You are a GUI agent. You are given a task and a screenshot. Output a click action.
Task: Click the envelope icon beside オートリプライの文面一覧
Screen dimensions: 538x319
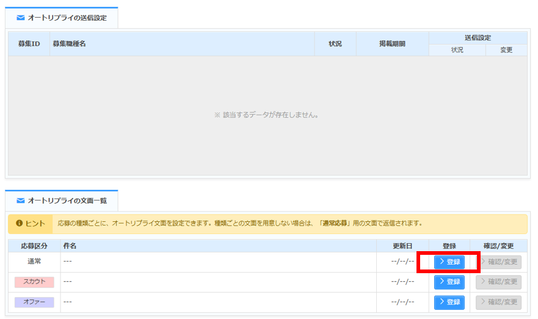(21, 200)
